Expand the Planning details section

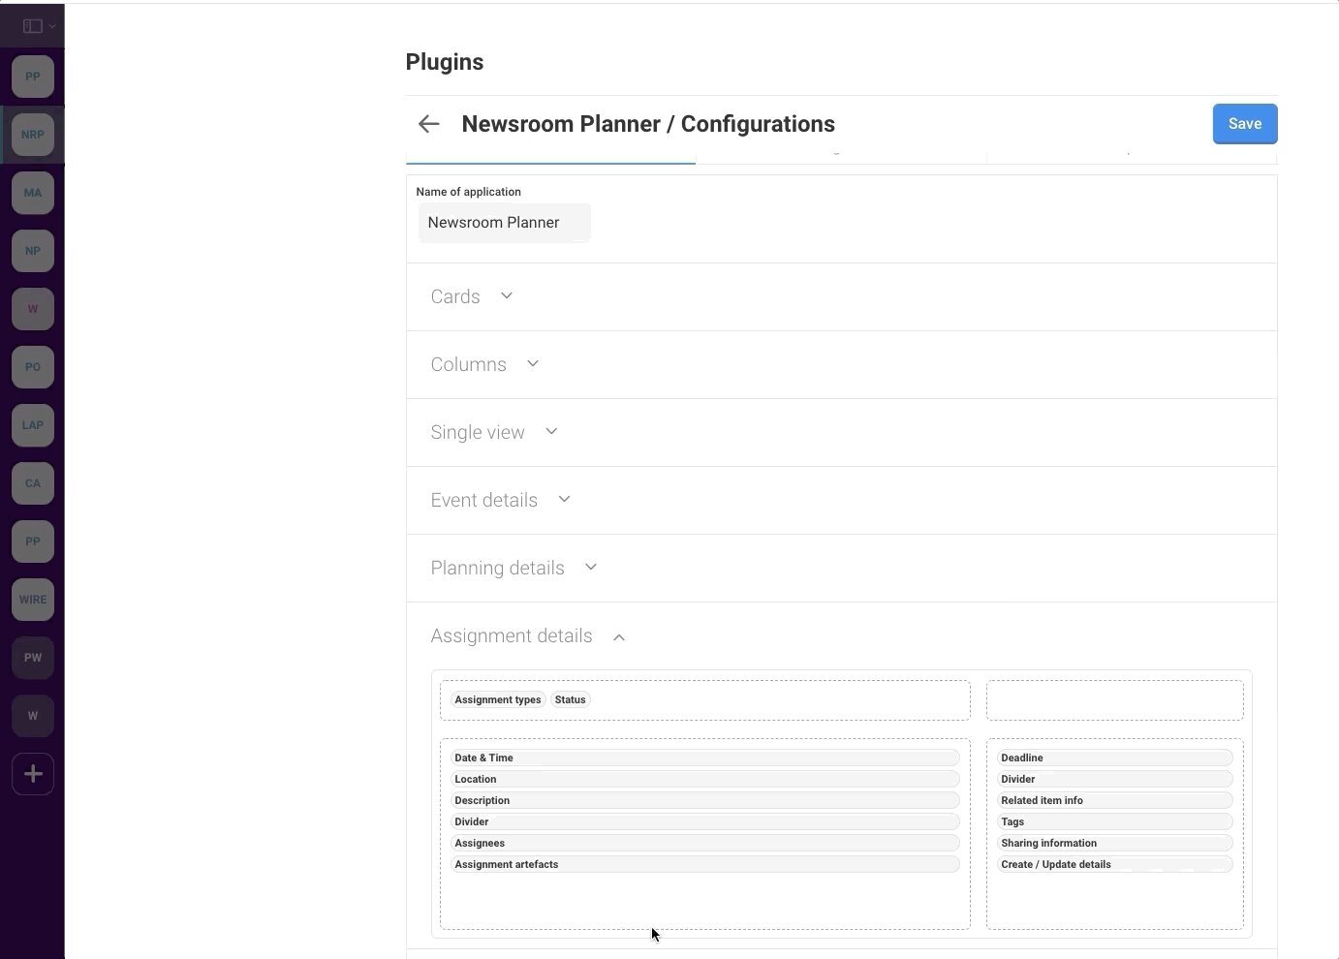(514, 568)
